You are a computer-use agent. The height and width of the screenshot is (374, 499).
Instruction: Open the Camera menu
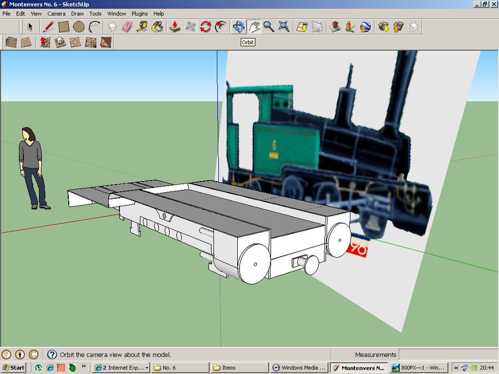click(x=57, y=14)
